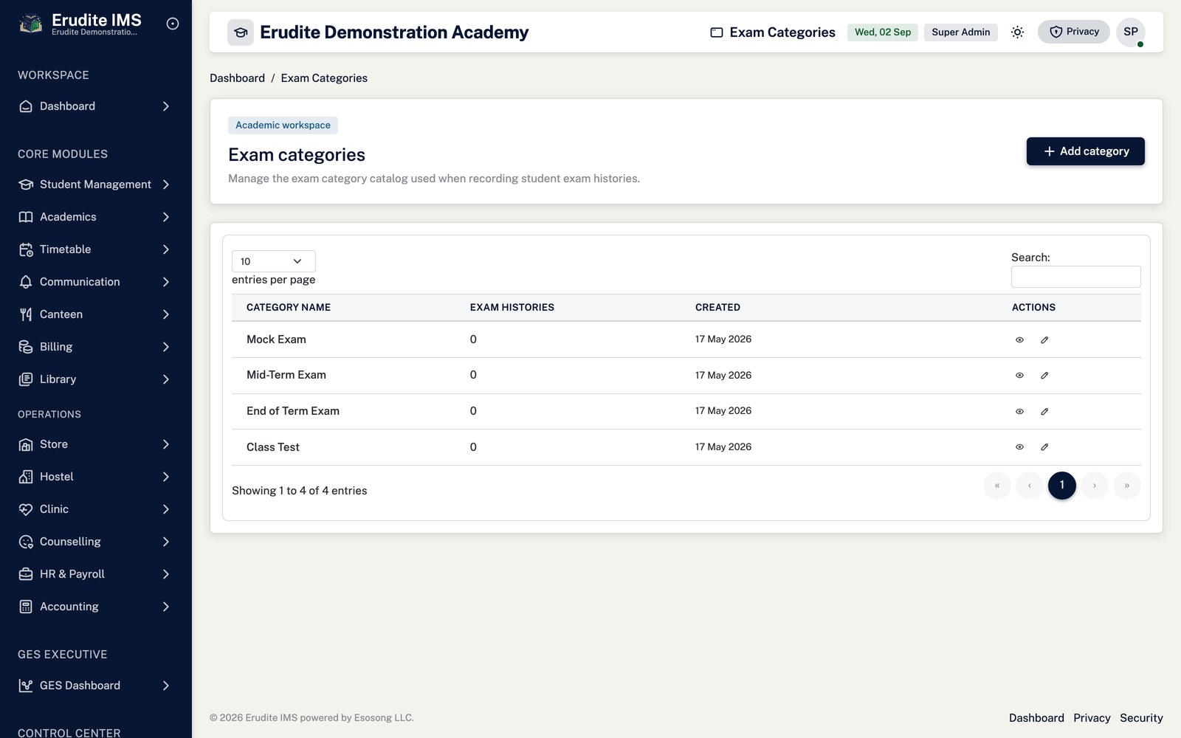Viewport: 1181px width, 738px height.
Task: Open Student Management in the sidebar
Action: click(x=96, y=184)
